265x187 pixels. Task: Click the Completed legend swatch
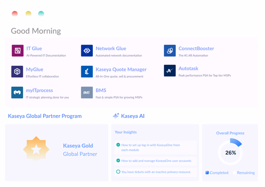207,172
